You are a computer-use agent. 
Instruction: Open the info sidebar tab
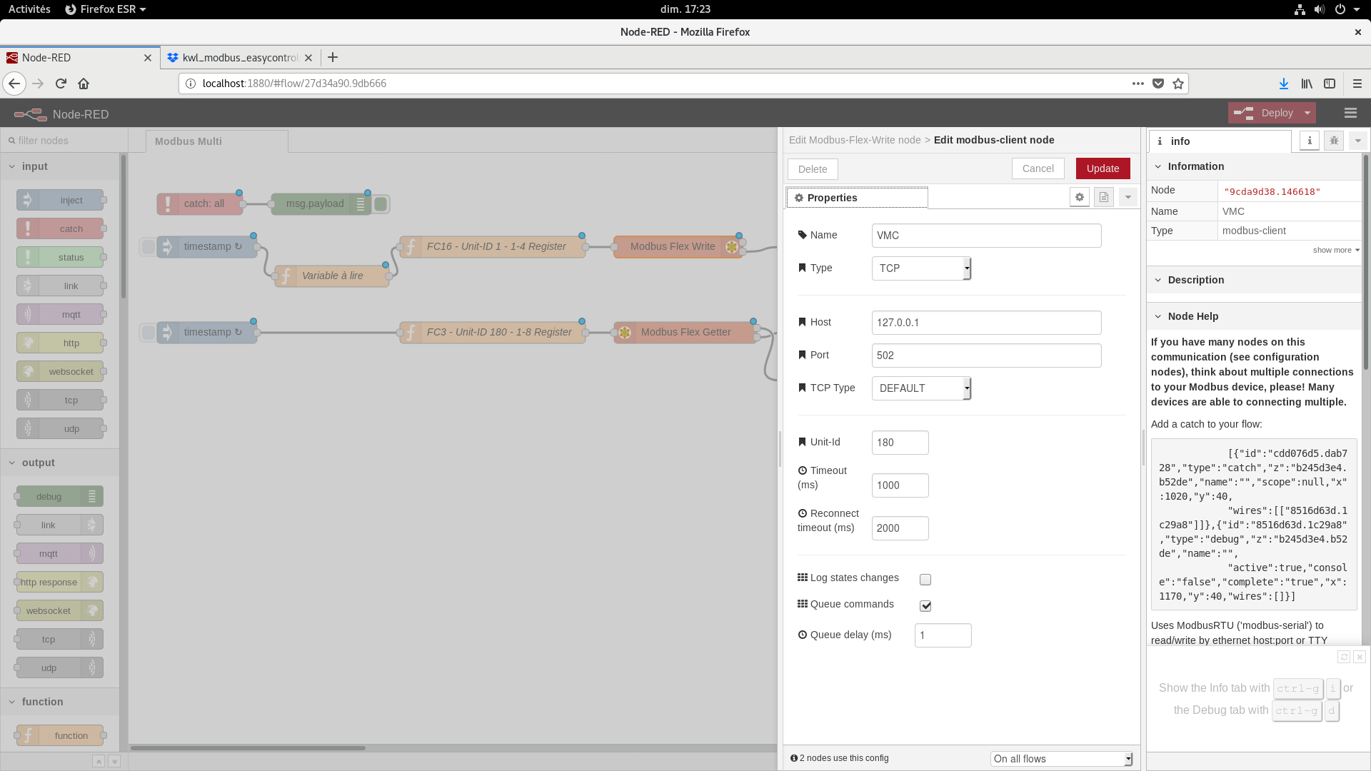(x=1220, y=141)
